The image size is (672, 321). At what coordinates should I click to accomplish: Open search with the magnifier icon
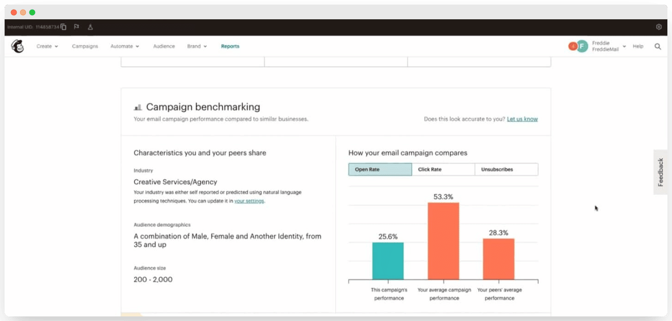658,46
